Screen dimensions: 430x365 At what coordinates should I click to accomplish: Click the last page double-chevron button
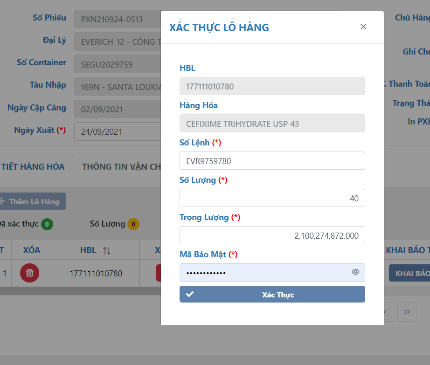tap(407, 312)
